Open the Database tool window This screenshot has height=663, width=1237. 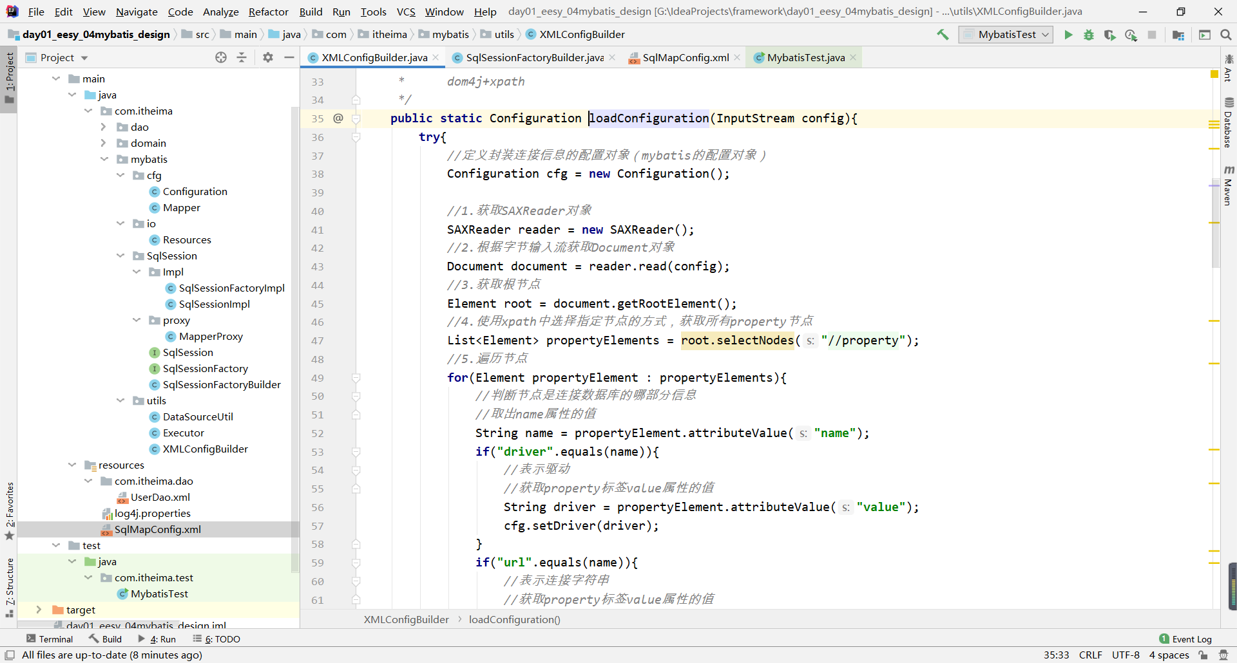coord(1229,122)
